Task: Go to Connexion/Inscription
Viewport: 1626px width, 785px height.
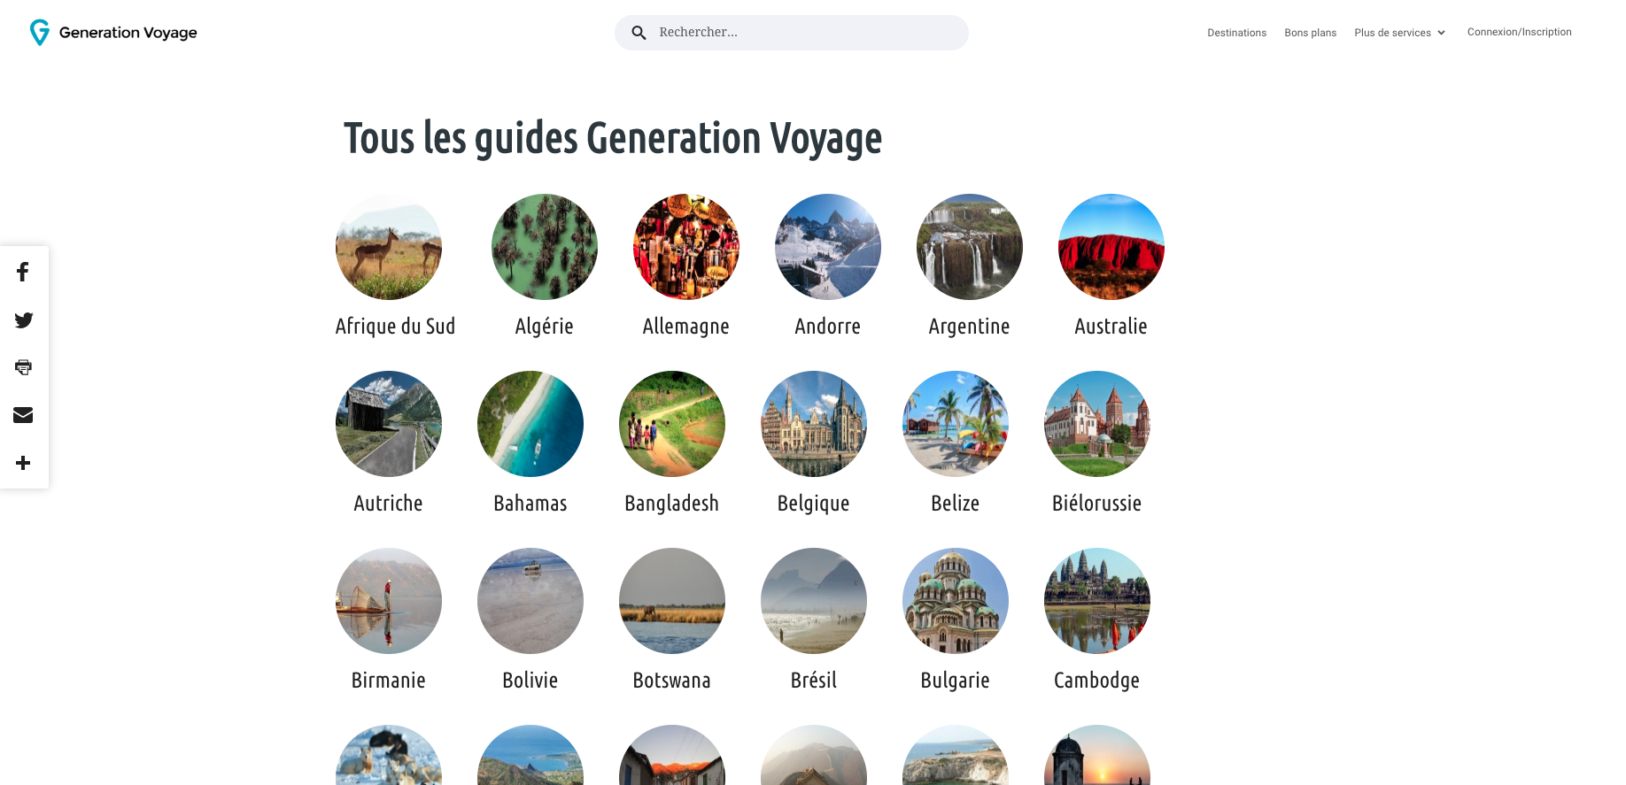Action: coord(1519,32)
